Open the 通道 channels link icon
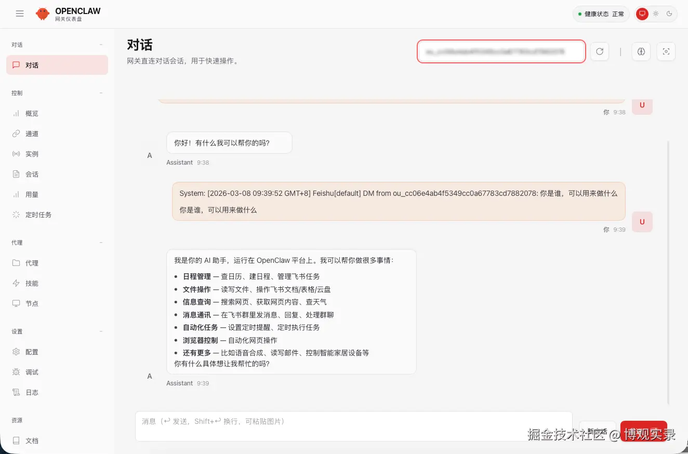The image size is (688, 454). pyautogui.click(x=16, y=133)
